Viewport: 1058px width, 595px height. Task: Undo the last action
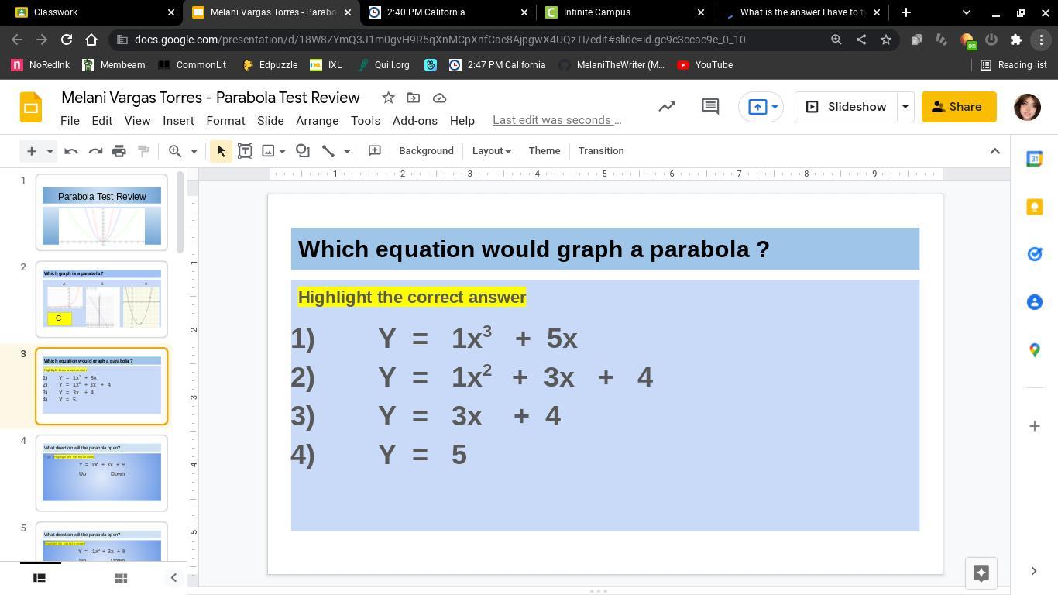[71, 151]
